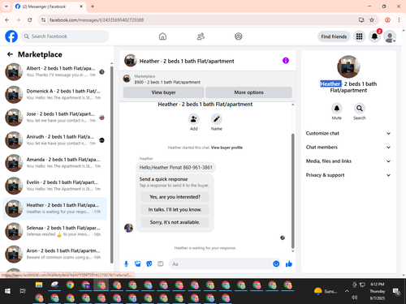Click the Mute bell icon
Viewport: 406px width, 304px height.
(337, 109)
